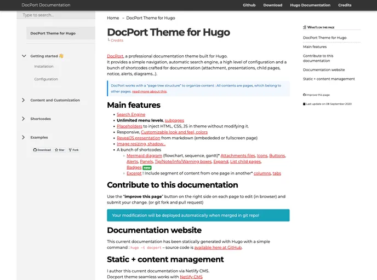This screenshot has height=280, width=377.
Task: Open the Shortcodes sidebar label
Action: (41, 119)
